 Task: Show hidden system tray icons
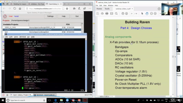143,100
